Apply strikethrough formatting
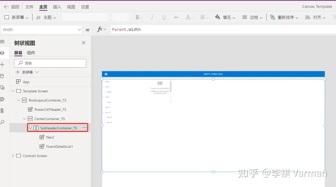Screen dimensions: 336x187 point(176,17)
